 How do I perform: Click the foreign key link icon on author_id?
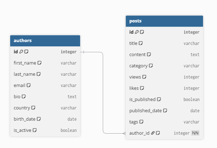pos(153,133)
